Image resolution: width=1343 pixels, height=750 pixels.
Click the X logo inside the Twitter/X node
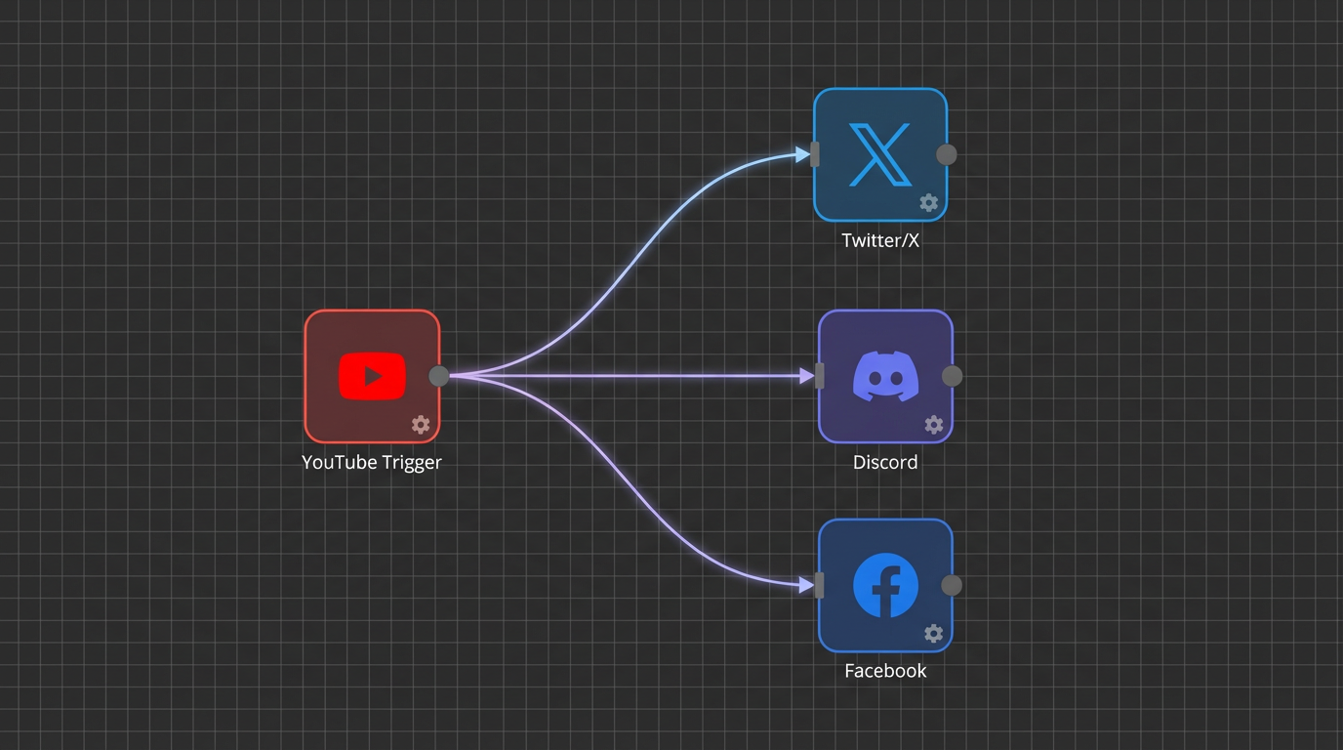click(879, 154)
